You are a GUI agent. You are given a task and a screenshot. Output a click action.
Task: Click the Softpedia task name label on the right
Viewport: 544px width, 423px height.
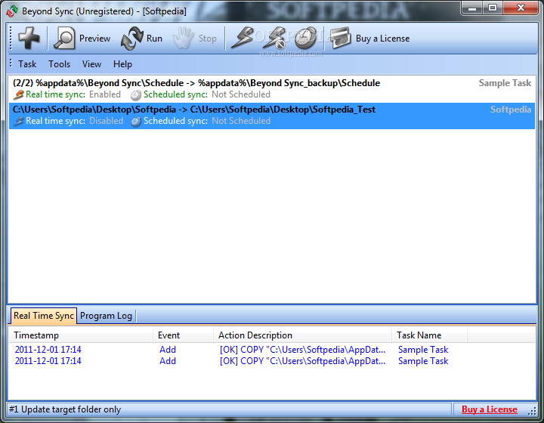point(511,110)
